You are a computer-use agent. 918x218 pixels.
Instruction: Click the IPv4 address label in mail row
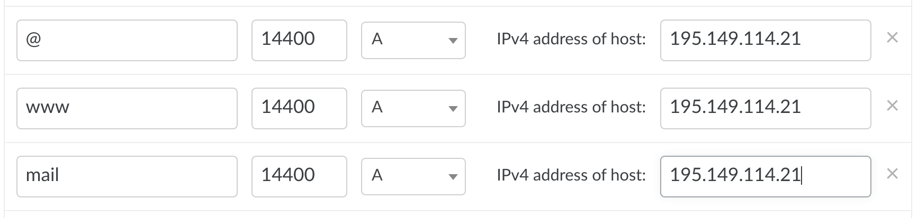571,175
